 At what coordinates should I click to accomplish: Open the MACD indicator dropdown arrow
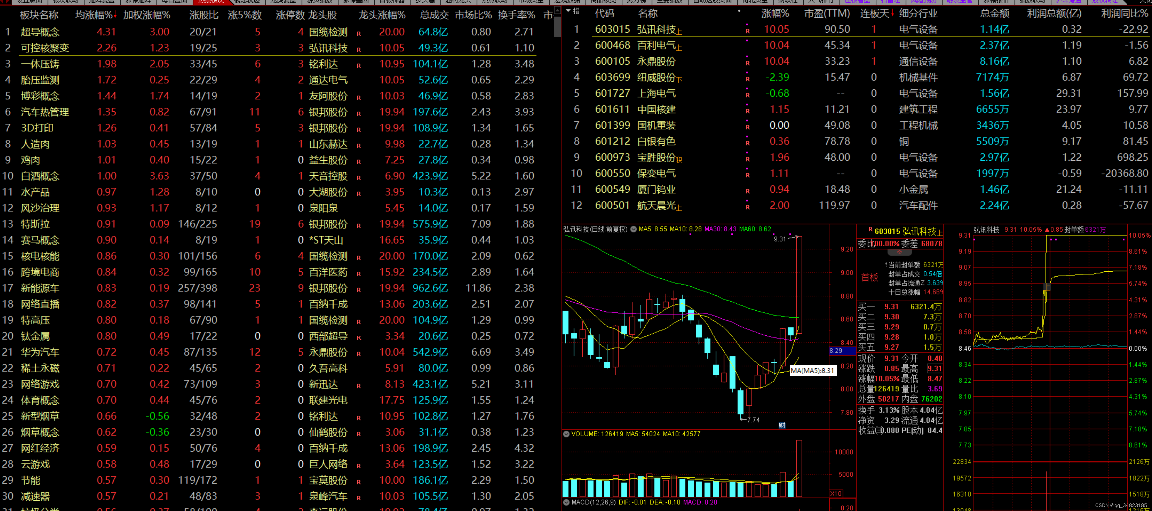click(x=566, y=502)
